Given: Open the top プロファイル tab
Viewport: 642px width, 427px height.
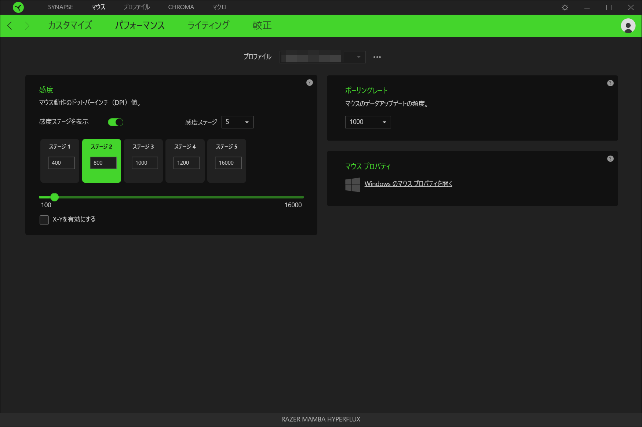Looking at the screenshot, I should 136,7.
